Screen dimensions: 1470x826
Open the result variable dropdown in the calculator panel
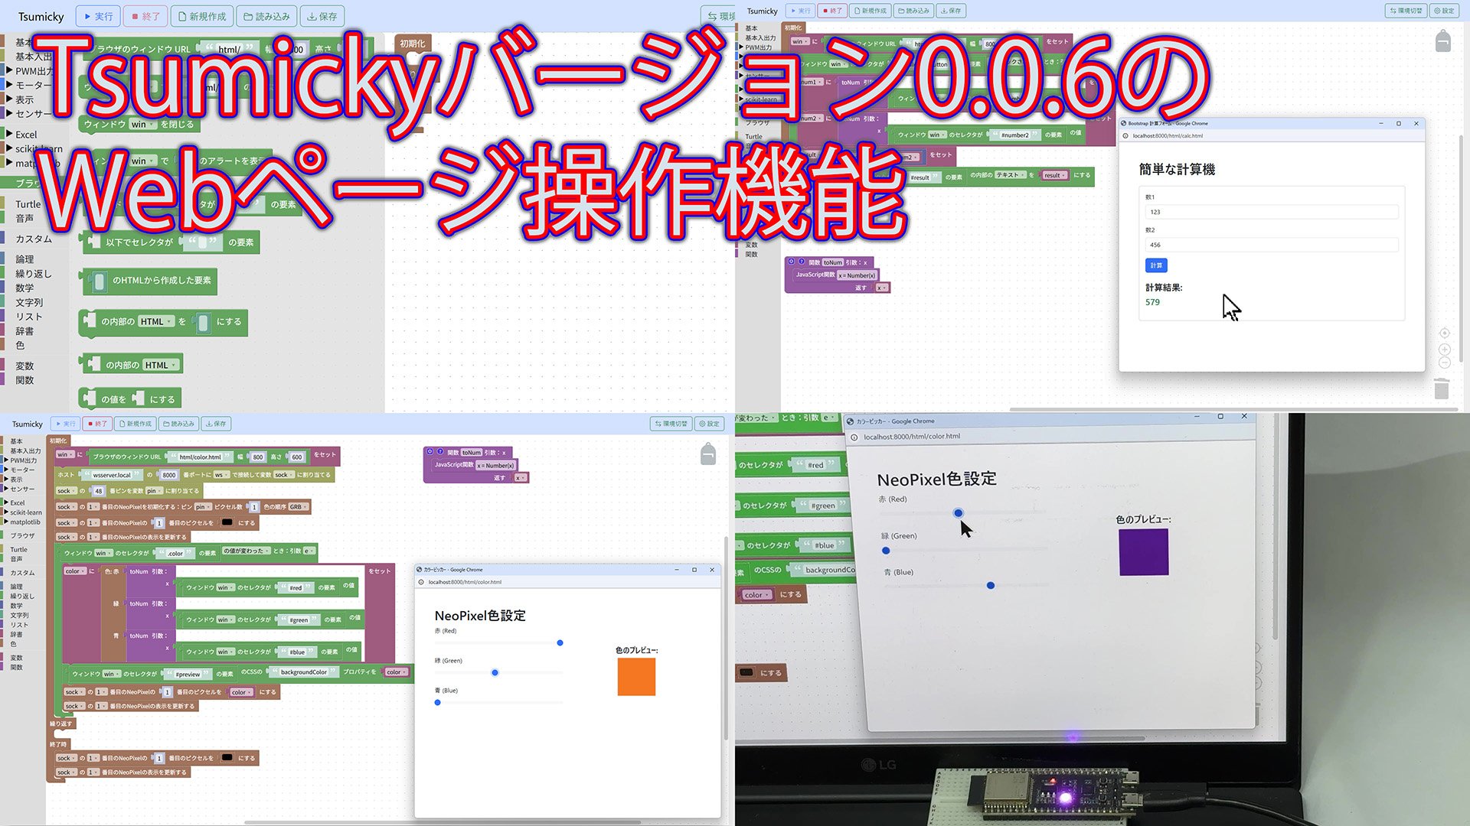click(1055, 175)
